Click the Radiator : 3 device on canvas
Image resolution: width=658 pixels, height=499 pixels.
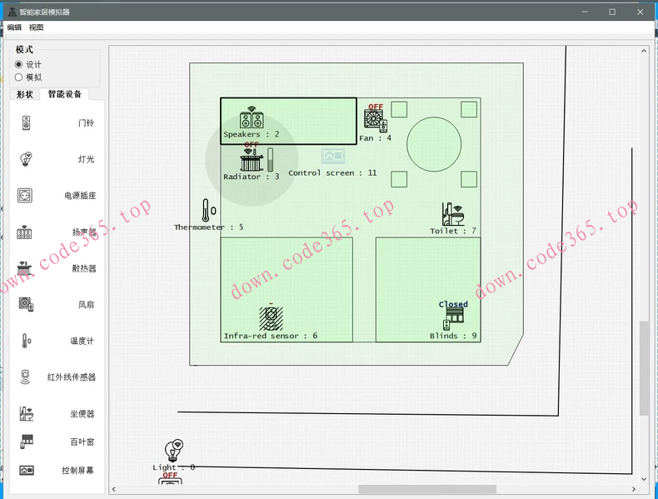tap(252, 160)
